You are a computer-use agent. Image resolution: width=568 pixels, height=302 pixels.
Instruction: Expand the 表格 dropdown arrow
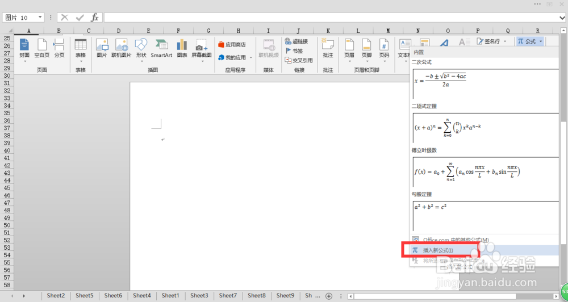click(81, 61)
